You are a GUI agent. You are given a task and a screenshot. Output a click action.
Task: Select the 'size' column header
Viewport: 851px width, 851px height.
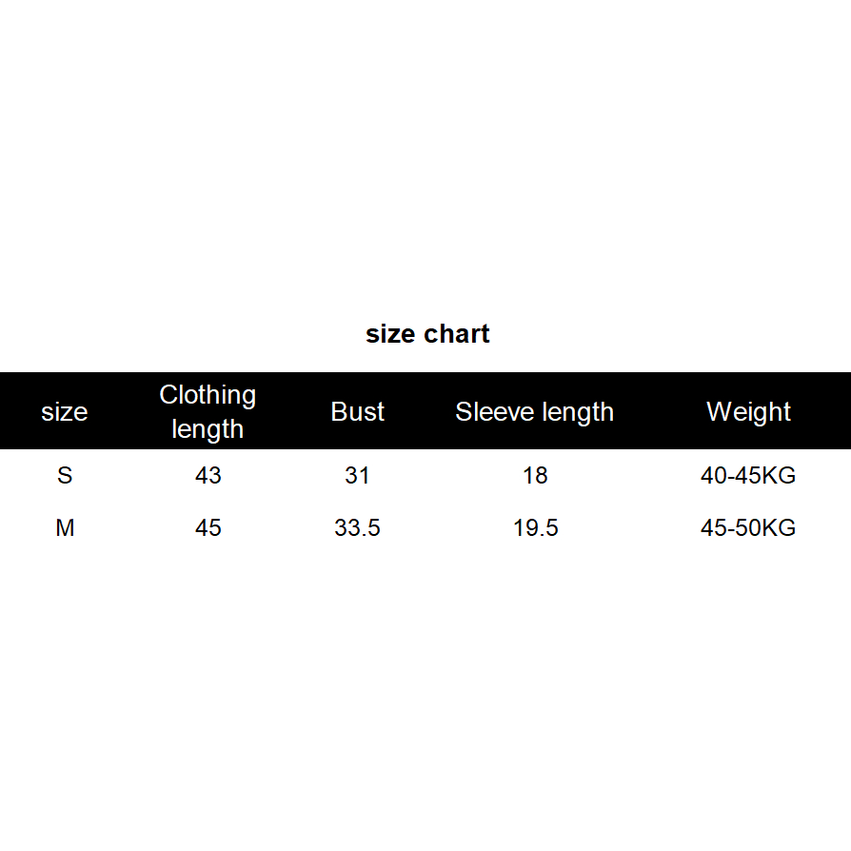64,412
